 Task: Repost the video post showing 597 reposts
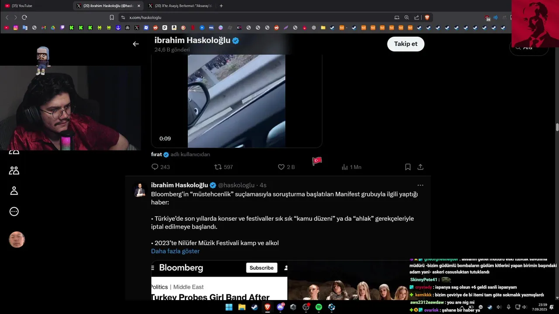pos(224,167)
